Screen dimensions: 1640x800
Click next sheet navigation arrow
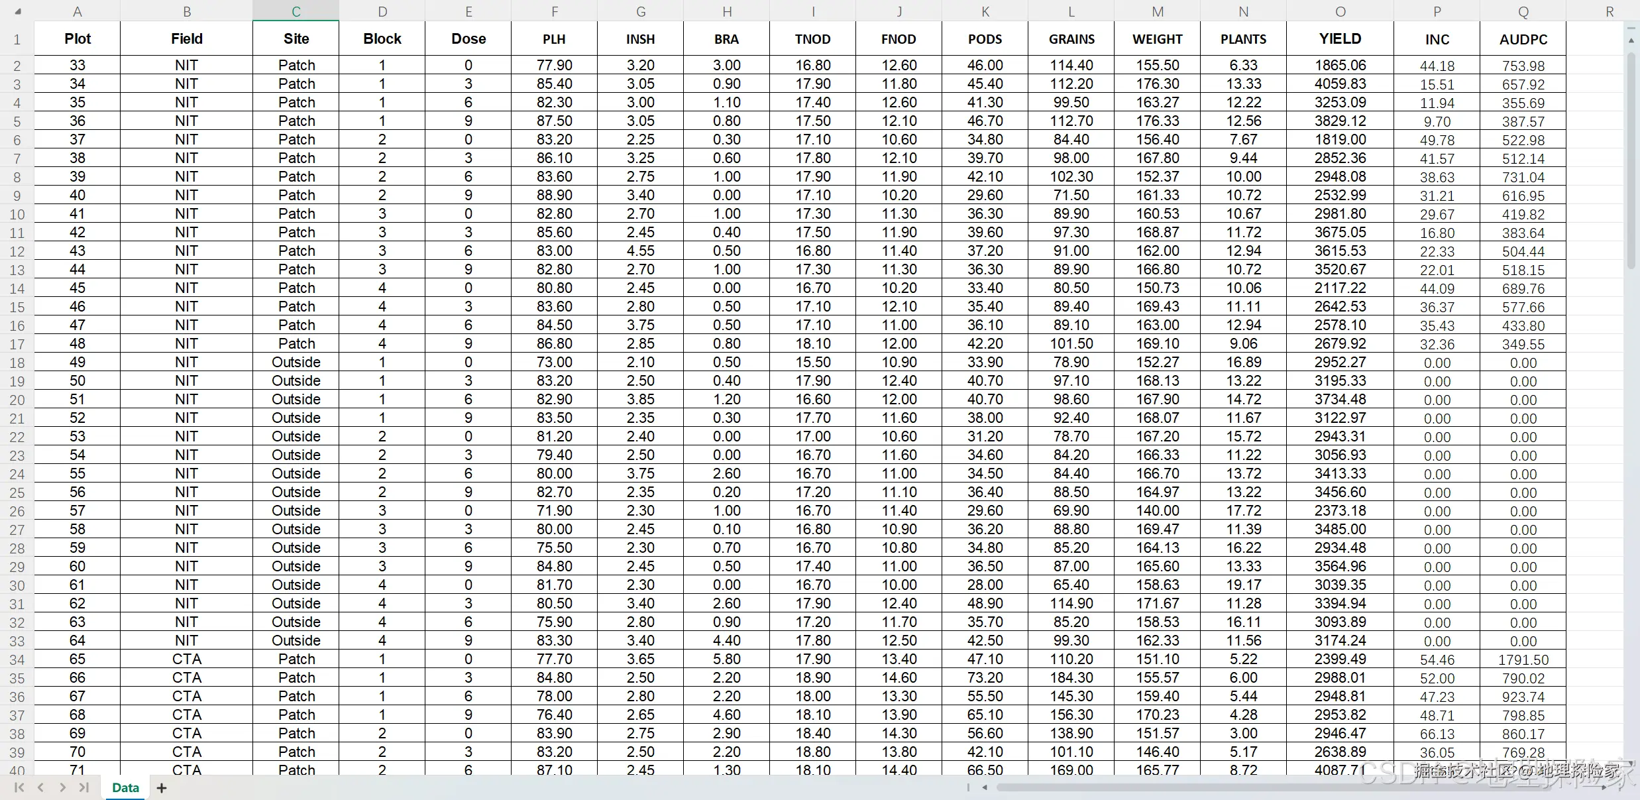(x=62, y=787)
